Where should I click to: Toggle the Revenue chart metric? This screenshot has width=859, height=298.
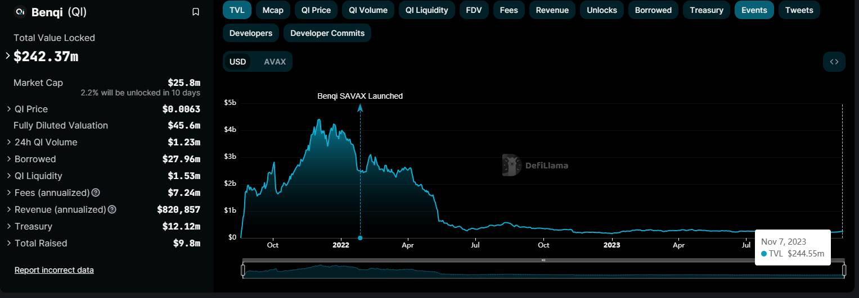(552, 10)
